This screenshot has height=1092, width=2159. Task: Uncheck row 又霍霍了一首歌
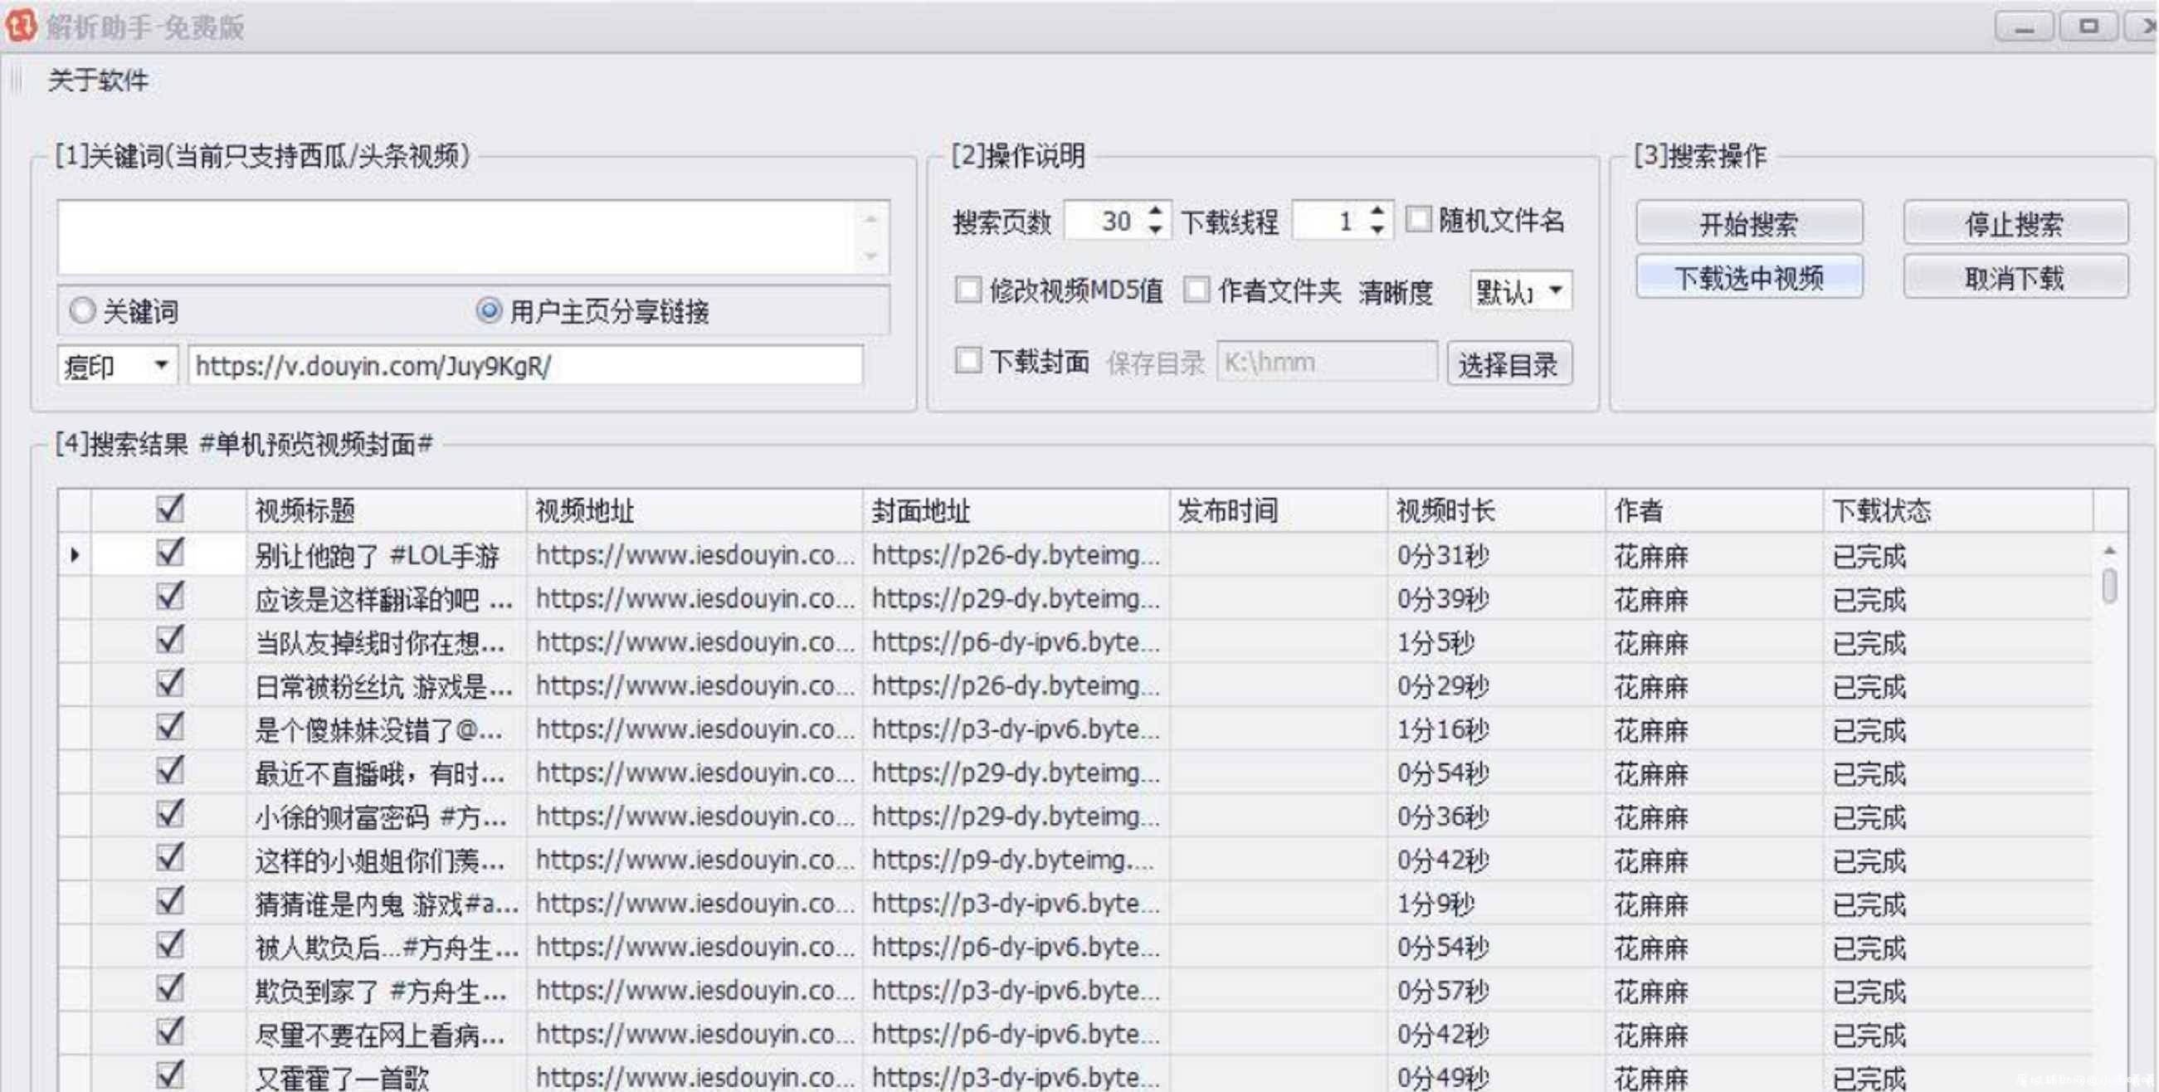click(169, 1075)
